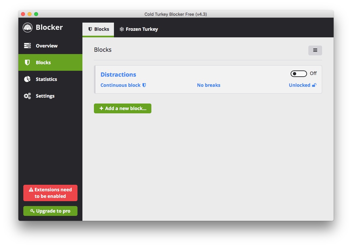Click the Blocker app title text
This screenshot has height=247, width=352.
[x=49, y=27]
